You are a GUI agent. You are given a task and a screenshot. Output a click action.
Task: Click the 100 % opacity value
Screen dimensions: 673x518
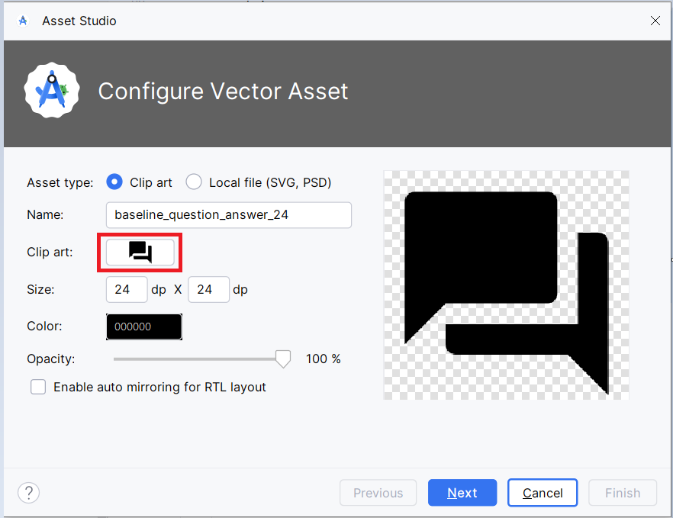pos(324,359)
